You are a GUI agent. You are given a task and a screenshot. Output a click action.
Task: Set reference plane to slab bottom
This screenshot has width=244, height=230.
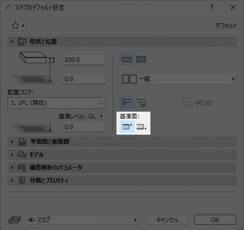[141, 126]
